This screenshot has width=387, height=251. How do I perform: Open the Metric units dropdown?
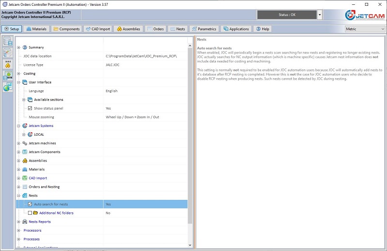click(x=365, y=29)
